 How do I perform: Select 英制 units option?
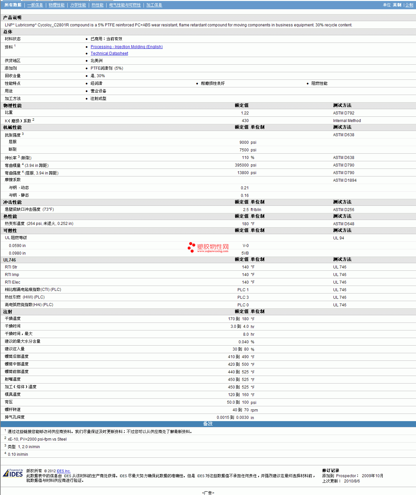[x=397, y=5]
